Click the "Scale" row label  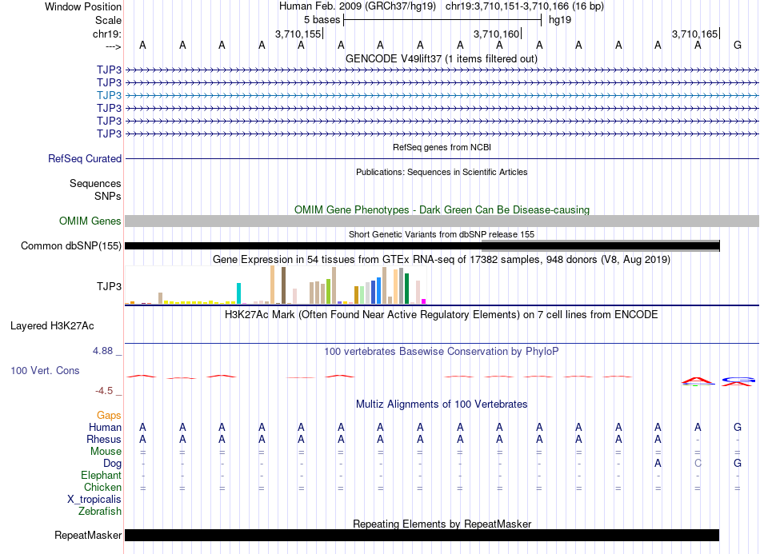click(x=108, y=20)
